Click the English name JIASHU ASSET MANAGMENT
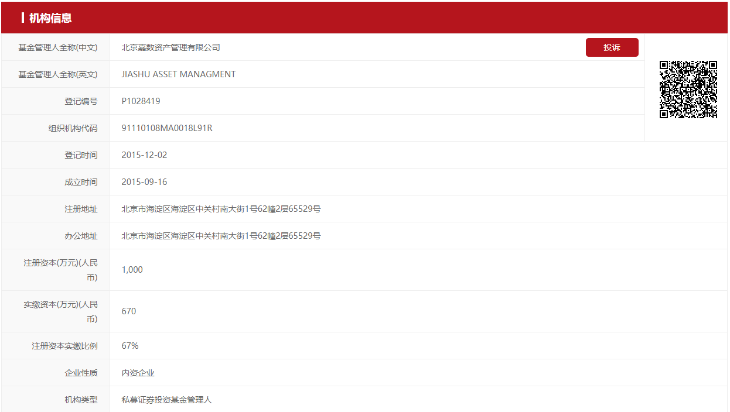The width and height of the screenshot is (730, 412). tap(179, 74)
